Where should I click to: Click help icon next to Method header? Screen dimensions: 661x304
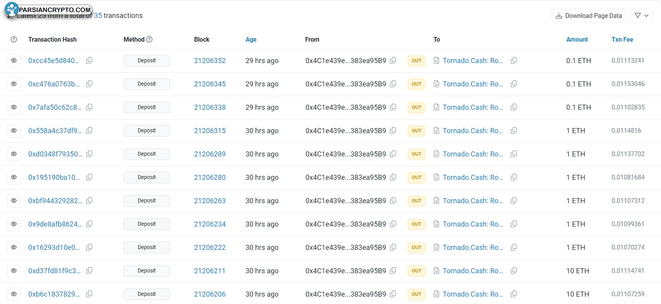tap(149, 39)
